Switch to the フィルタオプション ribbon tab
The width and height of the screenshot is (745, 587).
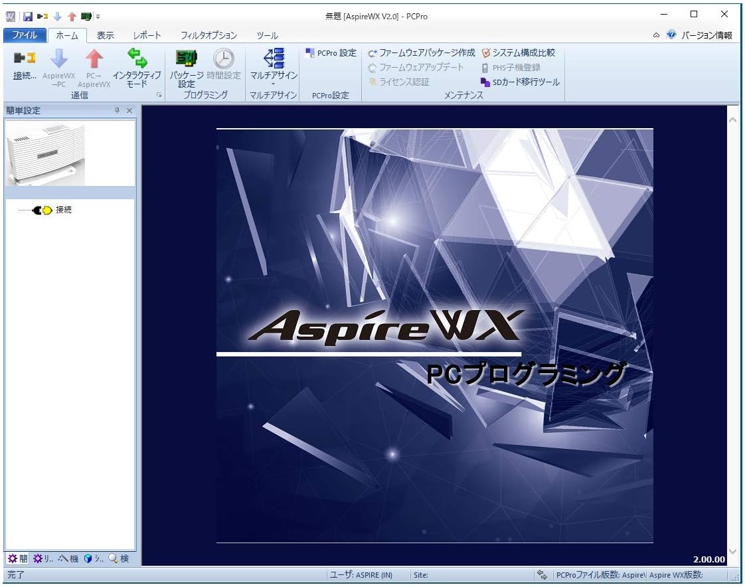[208, 35]
